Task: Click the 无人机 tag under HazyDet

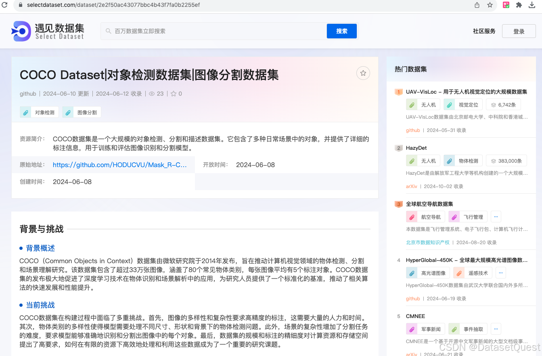Action: [x=423, y=161]
